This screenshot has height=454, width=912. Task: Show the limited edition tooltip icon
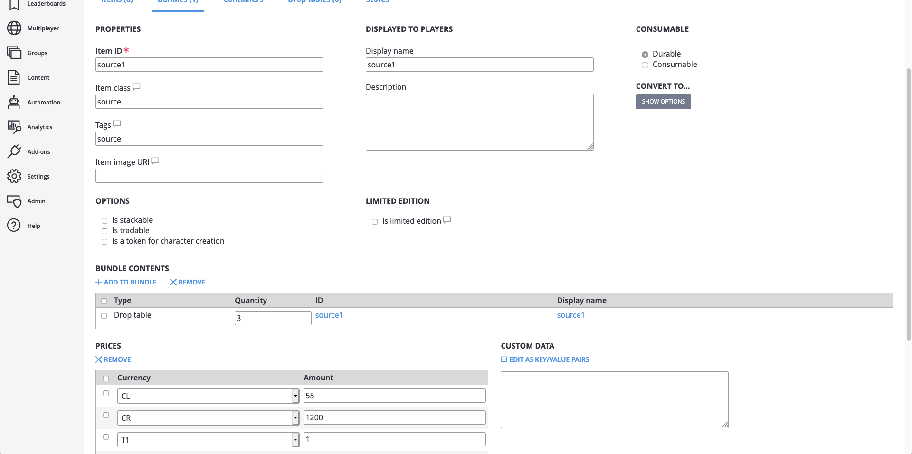[x=447, y=220]
